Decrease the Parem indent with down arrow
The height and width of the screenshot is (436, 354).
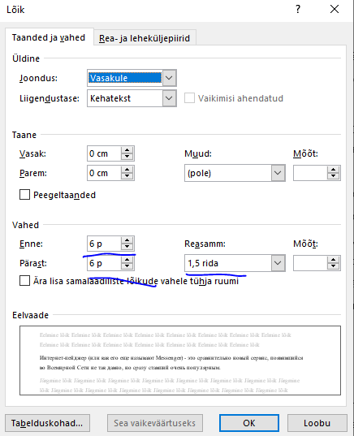pos(127,176)
